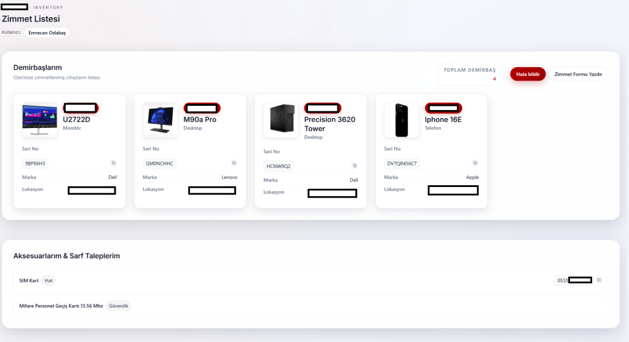Select the serial field HCNW9Q2

[x=279, y=166]
